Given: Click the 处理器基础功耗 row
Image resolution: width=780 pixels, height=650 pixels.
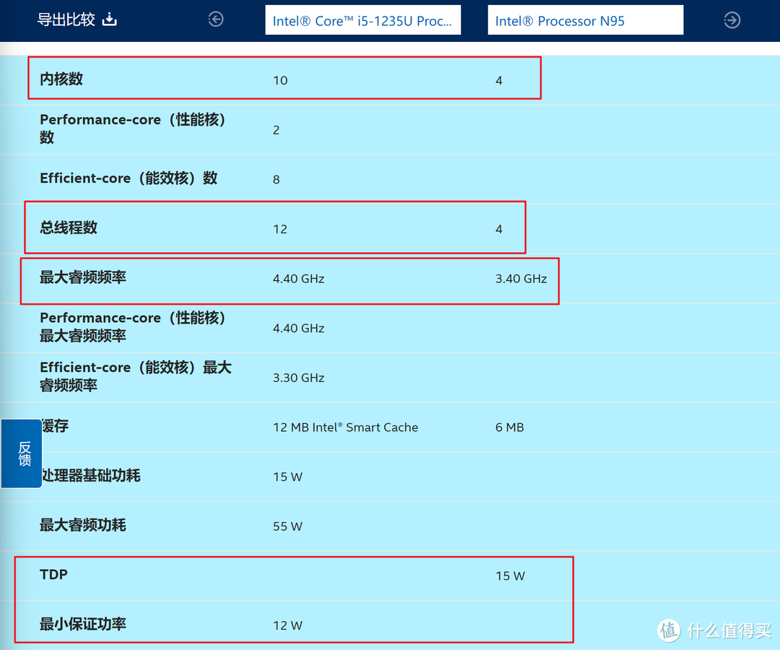Looking at the screenshot, I should tap(90, 476).
